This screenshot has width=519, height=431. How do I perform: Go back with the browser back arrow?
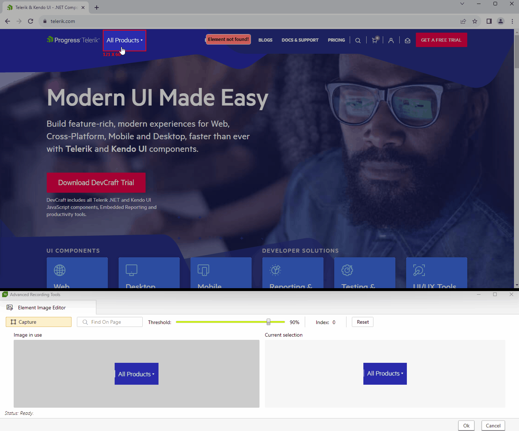pyautogui.click(x=8, y=21)
